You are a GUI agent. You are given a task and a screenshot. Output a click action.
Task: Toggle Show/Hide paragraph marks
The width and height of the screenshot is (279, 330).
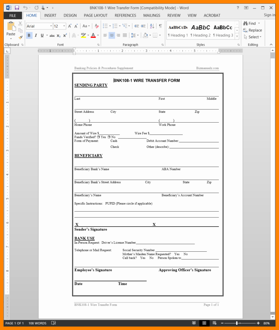(161, 26)
